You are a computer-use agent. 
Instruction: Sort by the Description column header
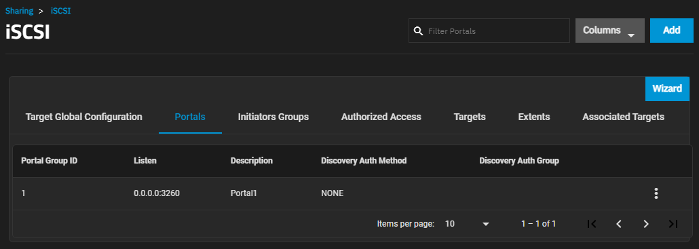click(x=251, y=160)
